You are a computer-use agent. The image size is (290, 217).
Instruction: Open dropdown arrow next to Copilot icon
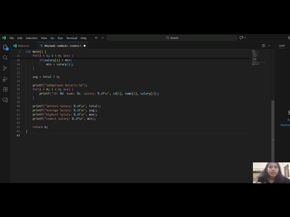click(245, 38)
